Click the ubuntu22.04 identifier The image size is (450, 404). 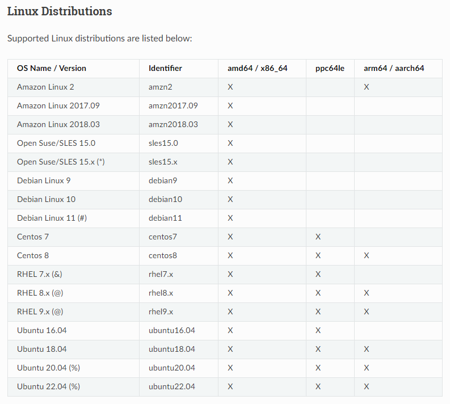[x=171, y=386]
